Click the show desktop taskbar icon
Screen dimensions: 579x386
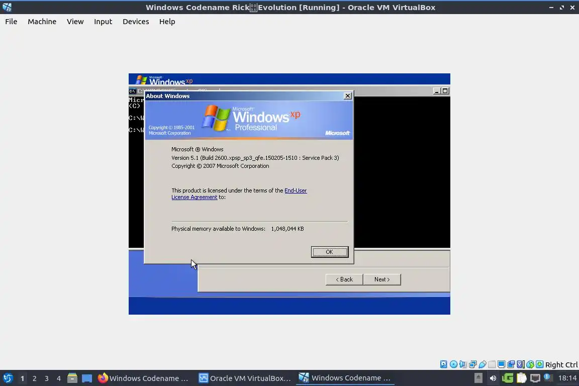click(87, 378)
